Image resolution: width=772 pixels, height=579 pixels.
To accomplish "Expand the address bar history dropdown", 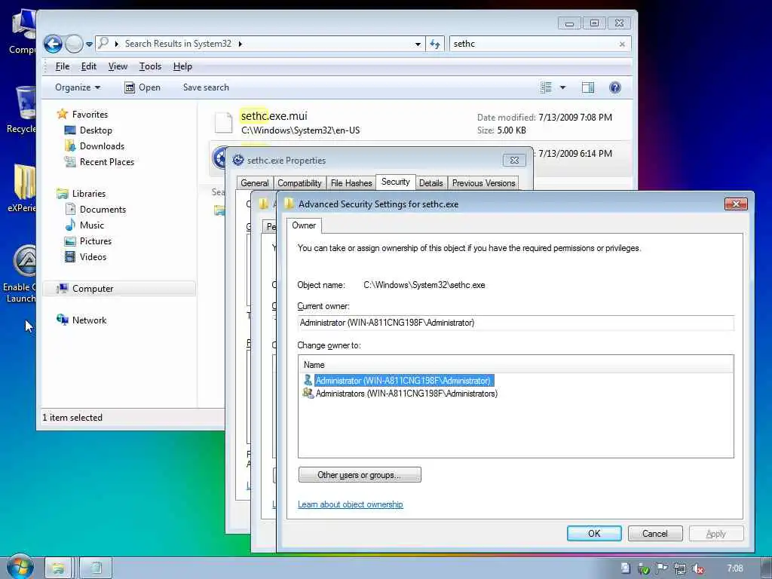I will point(418,44).
